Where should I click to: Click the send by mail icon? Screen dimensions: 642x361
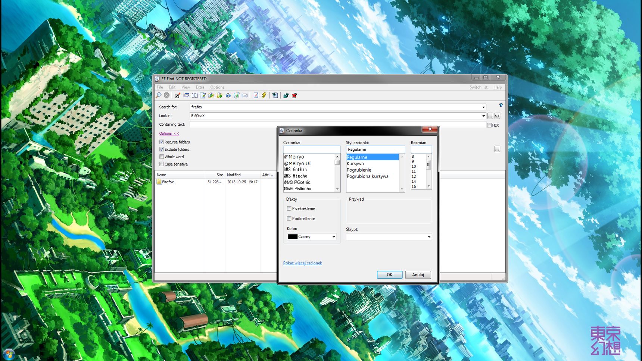coord(245,95)
